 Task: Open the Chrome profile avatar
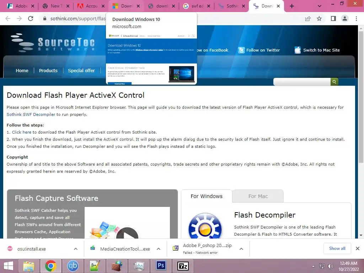point(345,18)
